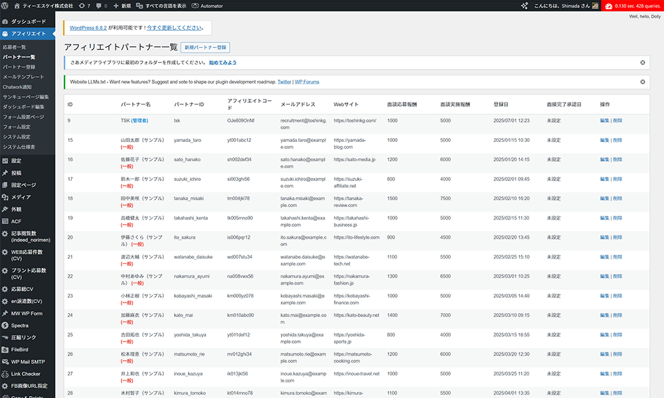Click 今すぐ更新してください link
This screenshot has height=398, width=664.
pos(175,28)
